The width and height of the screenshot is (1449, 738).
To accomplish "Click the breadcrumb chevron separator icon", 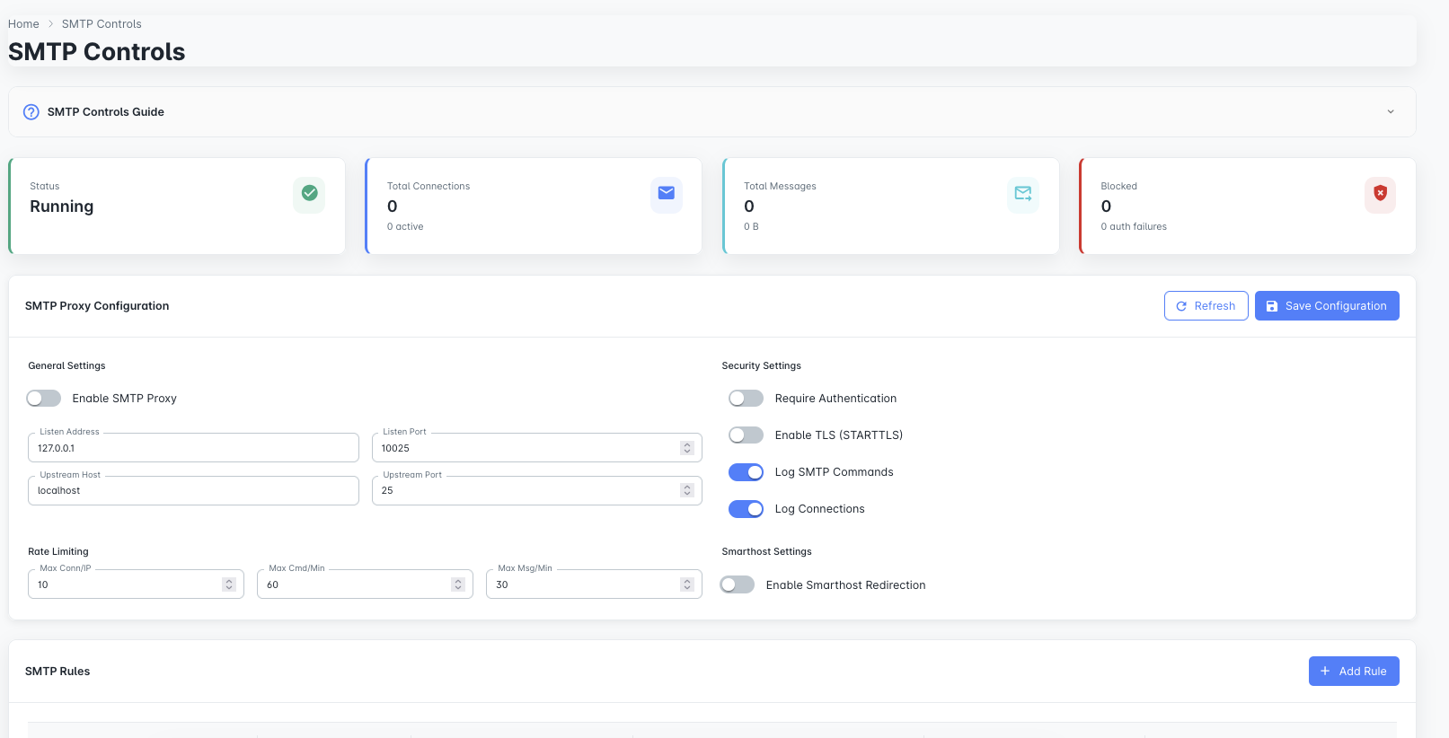I will tap(50, 24).
